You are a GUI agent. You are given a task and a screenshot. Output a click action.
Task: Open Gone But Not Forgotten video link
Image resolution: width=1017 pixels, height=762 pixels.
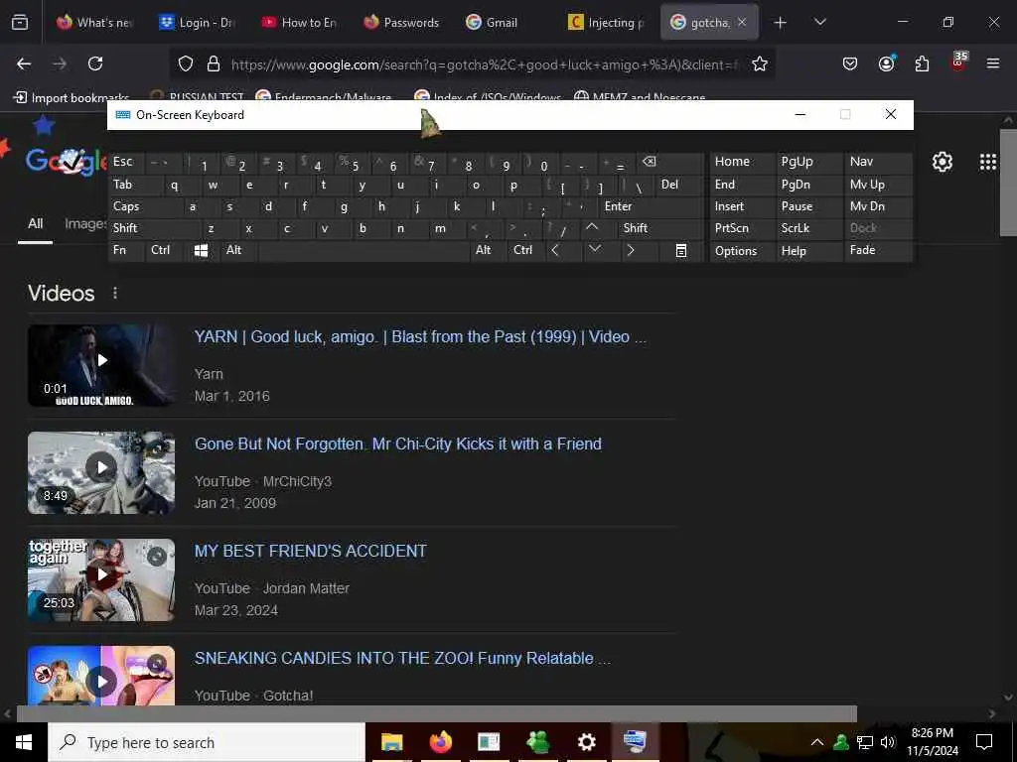(398, 444)
